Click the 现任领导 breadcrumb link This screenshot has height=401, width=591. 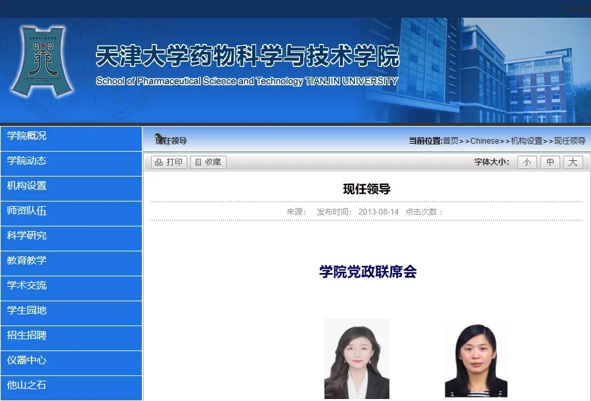(x=569, y=141)
